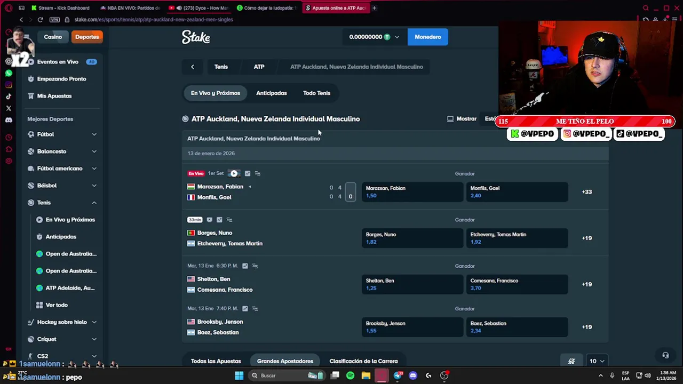Click the tennis icon beside the tournament title
Image resolution: width=683 pixels, height=384 pixels.
185,119
